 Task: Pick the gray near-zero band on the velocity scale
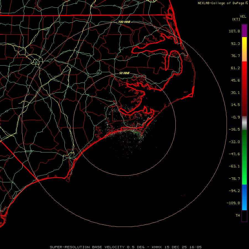pos(244,123)
